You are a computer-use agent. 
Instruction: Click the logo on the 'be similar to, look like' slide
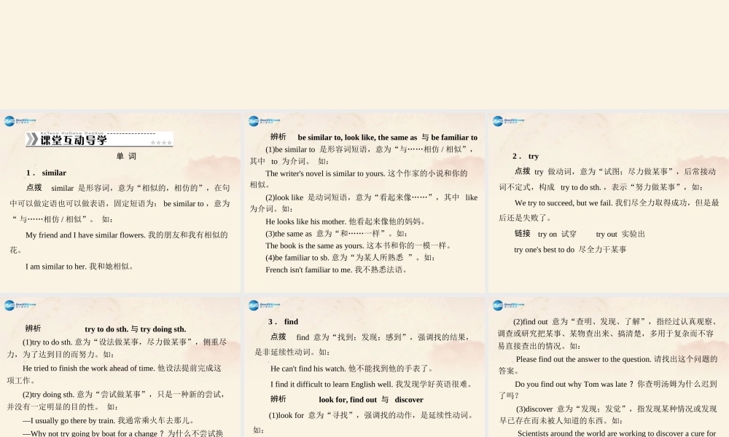(x=264, y=121)
